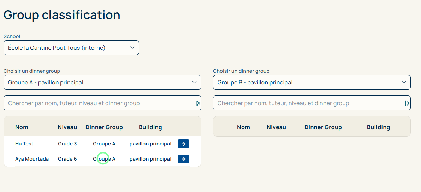Click the icon in the right search field
Screen dimensions: 421x192
(407, 103)
